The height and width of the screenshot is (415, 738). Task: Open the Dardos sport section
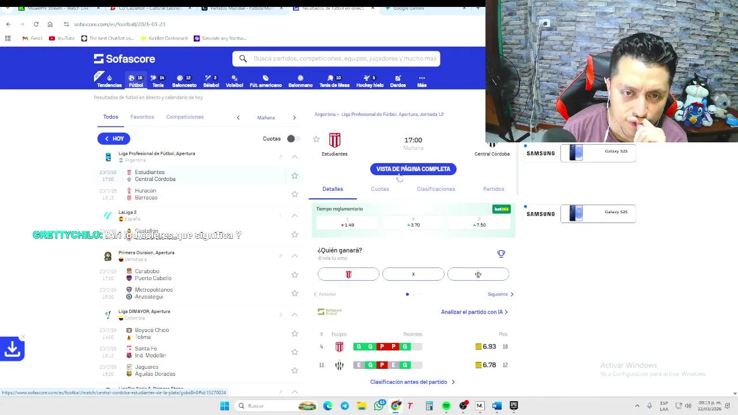[398, 81]
